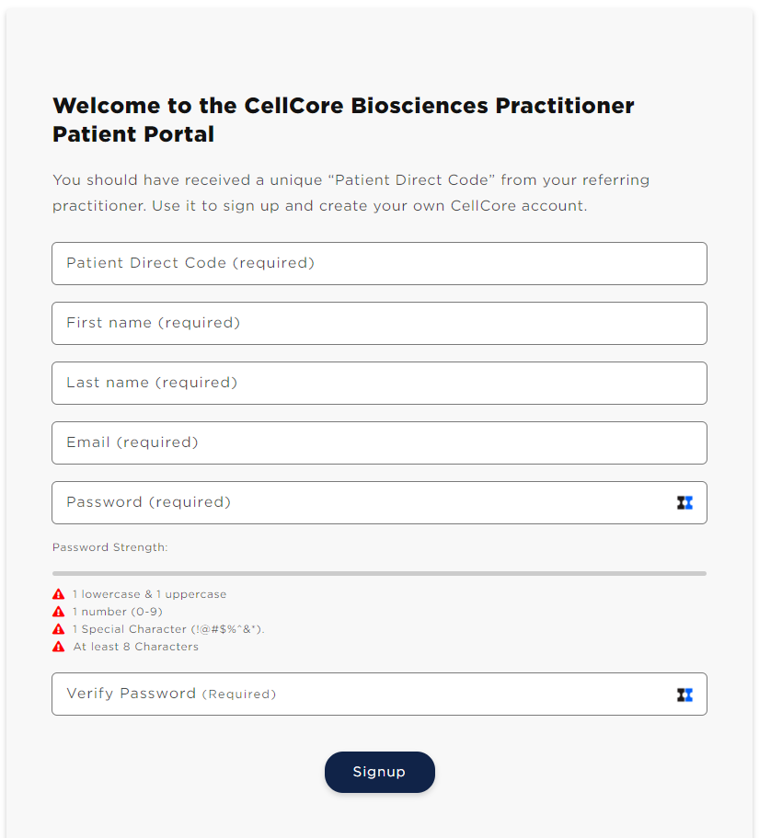This screenshot has height=838, width=759.
Task: Click the eye icon in Verify Password field
Action: (684, 694)
